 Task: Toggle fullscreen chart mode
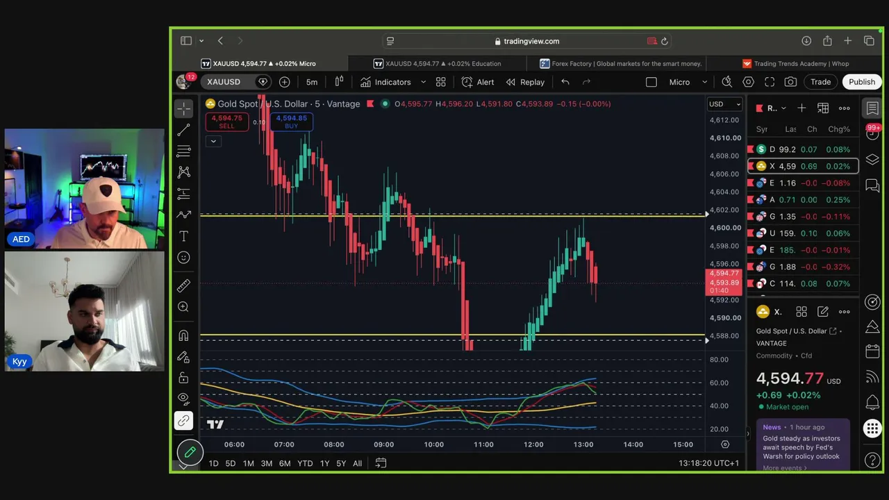coord(770,82)
